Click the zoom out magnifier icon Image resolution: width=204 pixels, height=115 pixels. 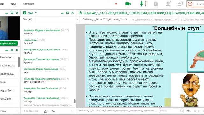pyautogui.click(x=199, y=111)
